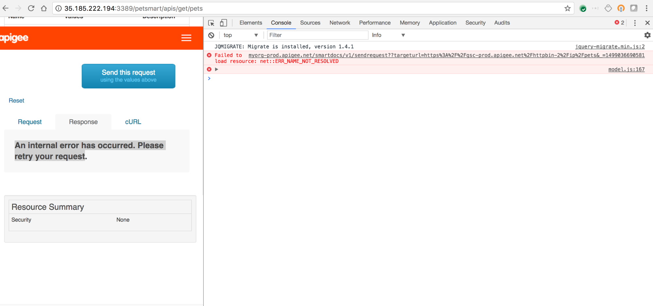Click the console Filter input field
Viewport: 653px width, 306px height.
pyautogui.click(x=317, y=35)
